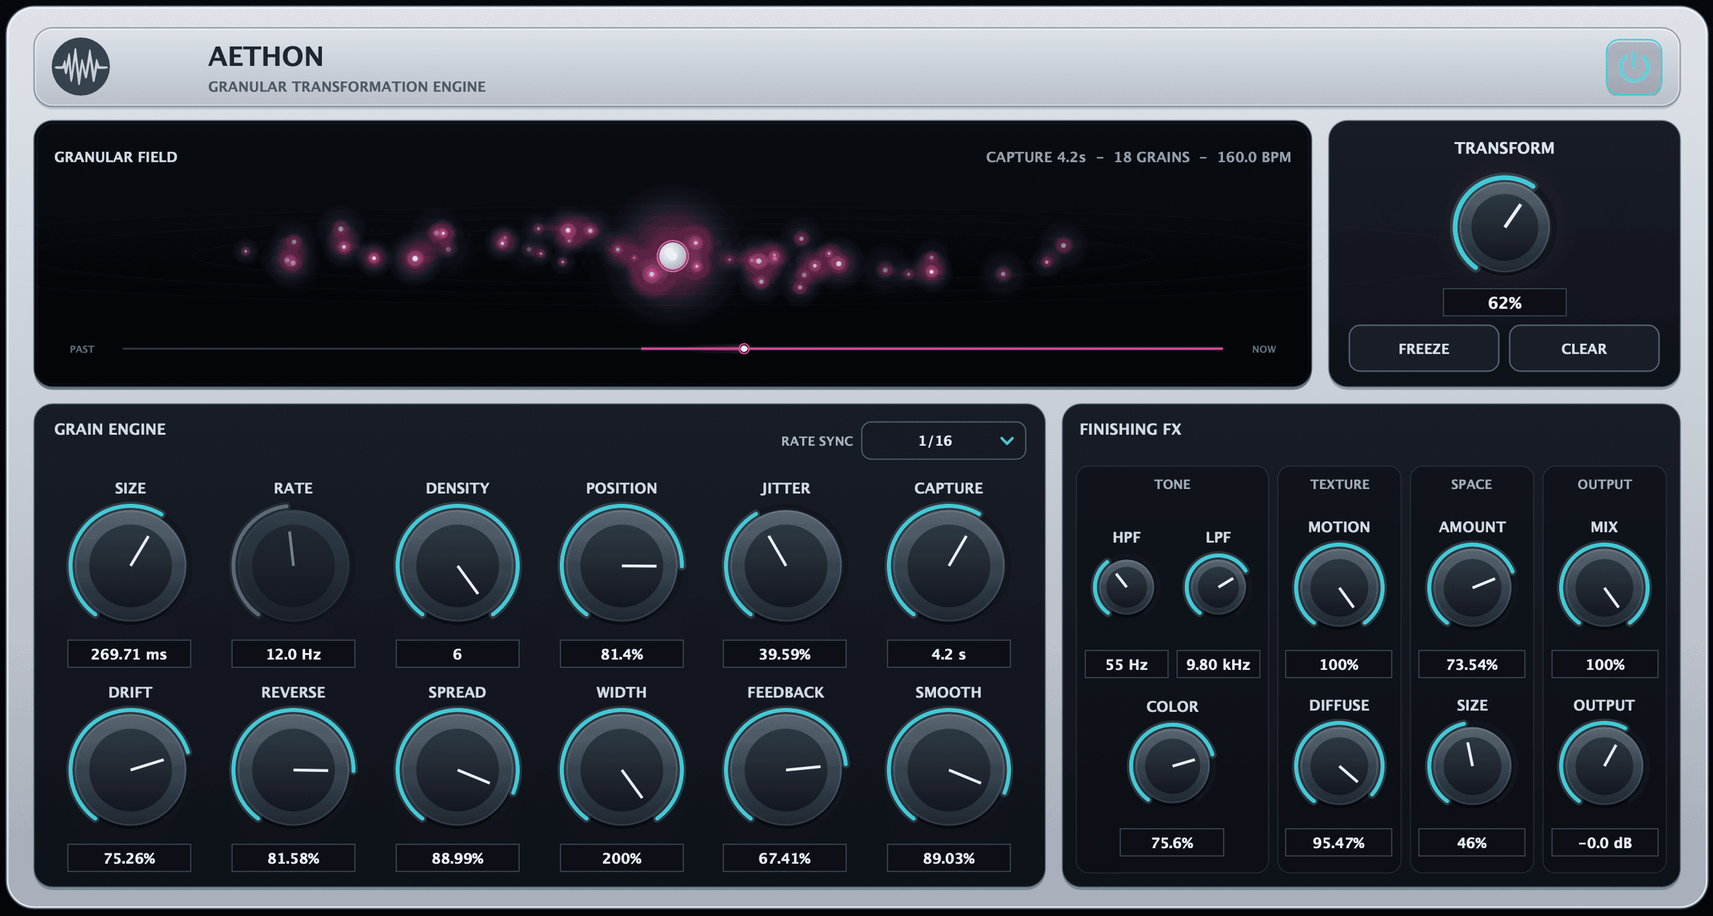
Task: Click the HPF knob in Tone section
Action: coord(1126,587)
